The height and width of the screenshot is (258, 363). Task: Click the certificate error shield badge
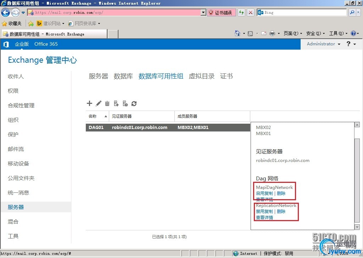tap(222, 12)
